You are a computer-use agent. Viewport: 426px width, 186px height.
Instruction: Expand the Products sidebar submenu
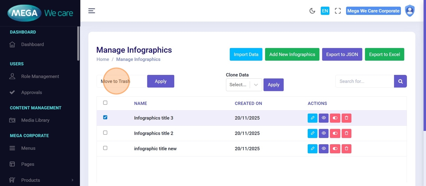pyautogui.click(x=72, y=180)
